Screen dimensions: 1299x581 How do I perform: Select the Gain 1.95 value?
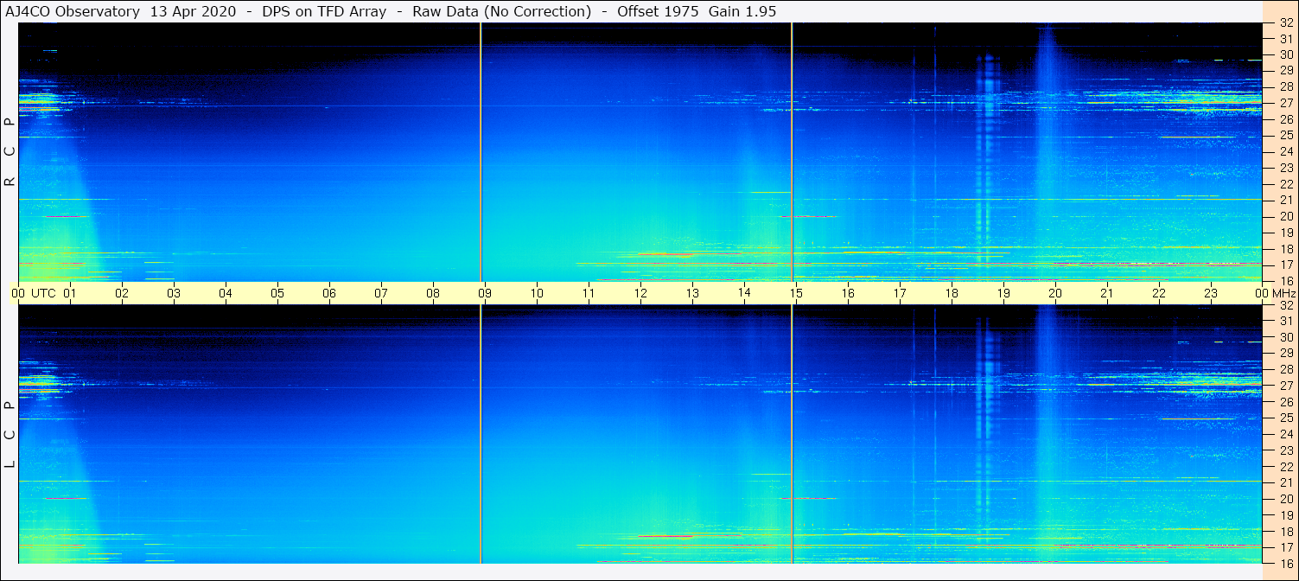(x=743, y=12)
